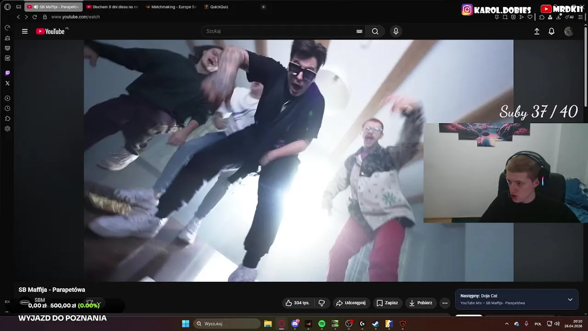Expand the Następny: Doja Cat panel
This screenshot has width=588, height=331.
pyautogui.click(x=570, y=299)
